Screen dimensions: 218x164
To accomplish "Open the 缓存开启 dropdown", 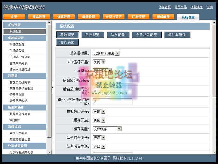I will (99, 120).
